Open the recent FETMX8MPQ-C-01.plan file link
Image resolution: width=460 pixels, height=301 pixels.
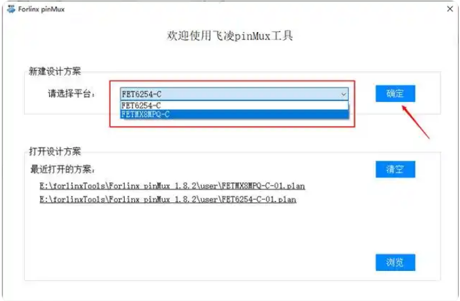pyautogui.click(x=172, y=186)
